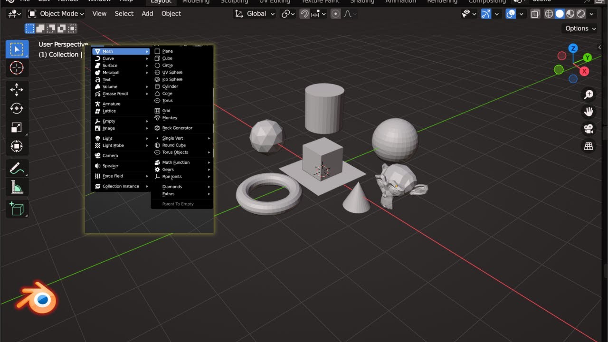This screenshot has height=342, width=608.
Task: Open the Gears submenu entry
Action: point(182,170)
